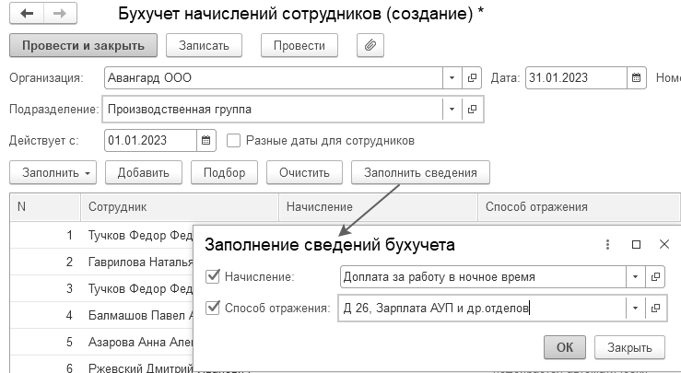
Task: Open the dialog's three-dot more menu
Action: point(607,244)
